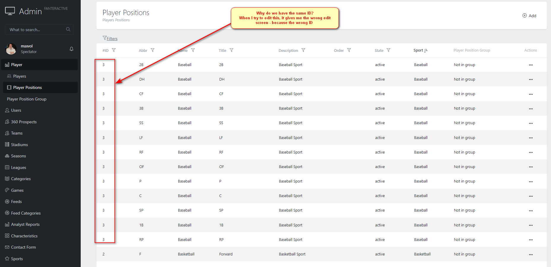The image size is (551, 267).
Task: Open actions menu for DH row
Action: (531, 79)
